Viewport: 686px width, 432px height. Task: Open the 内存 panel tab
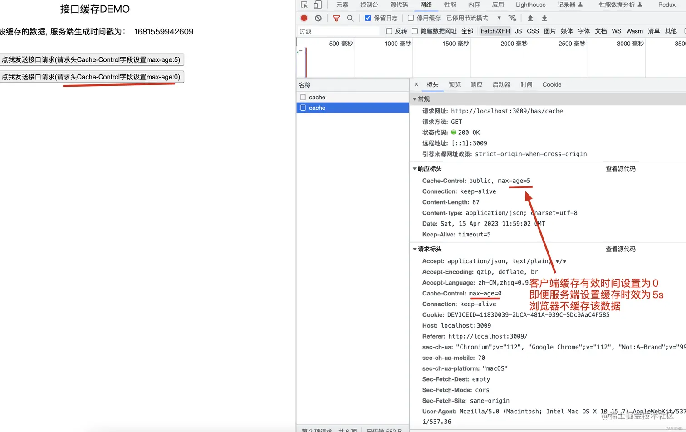tap(474, 5)
